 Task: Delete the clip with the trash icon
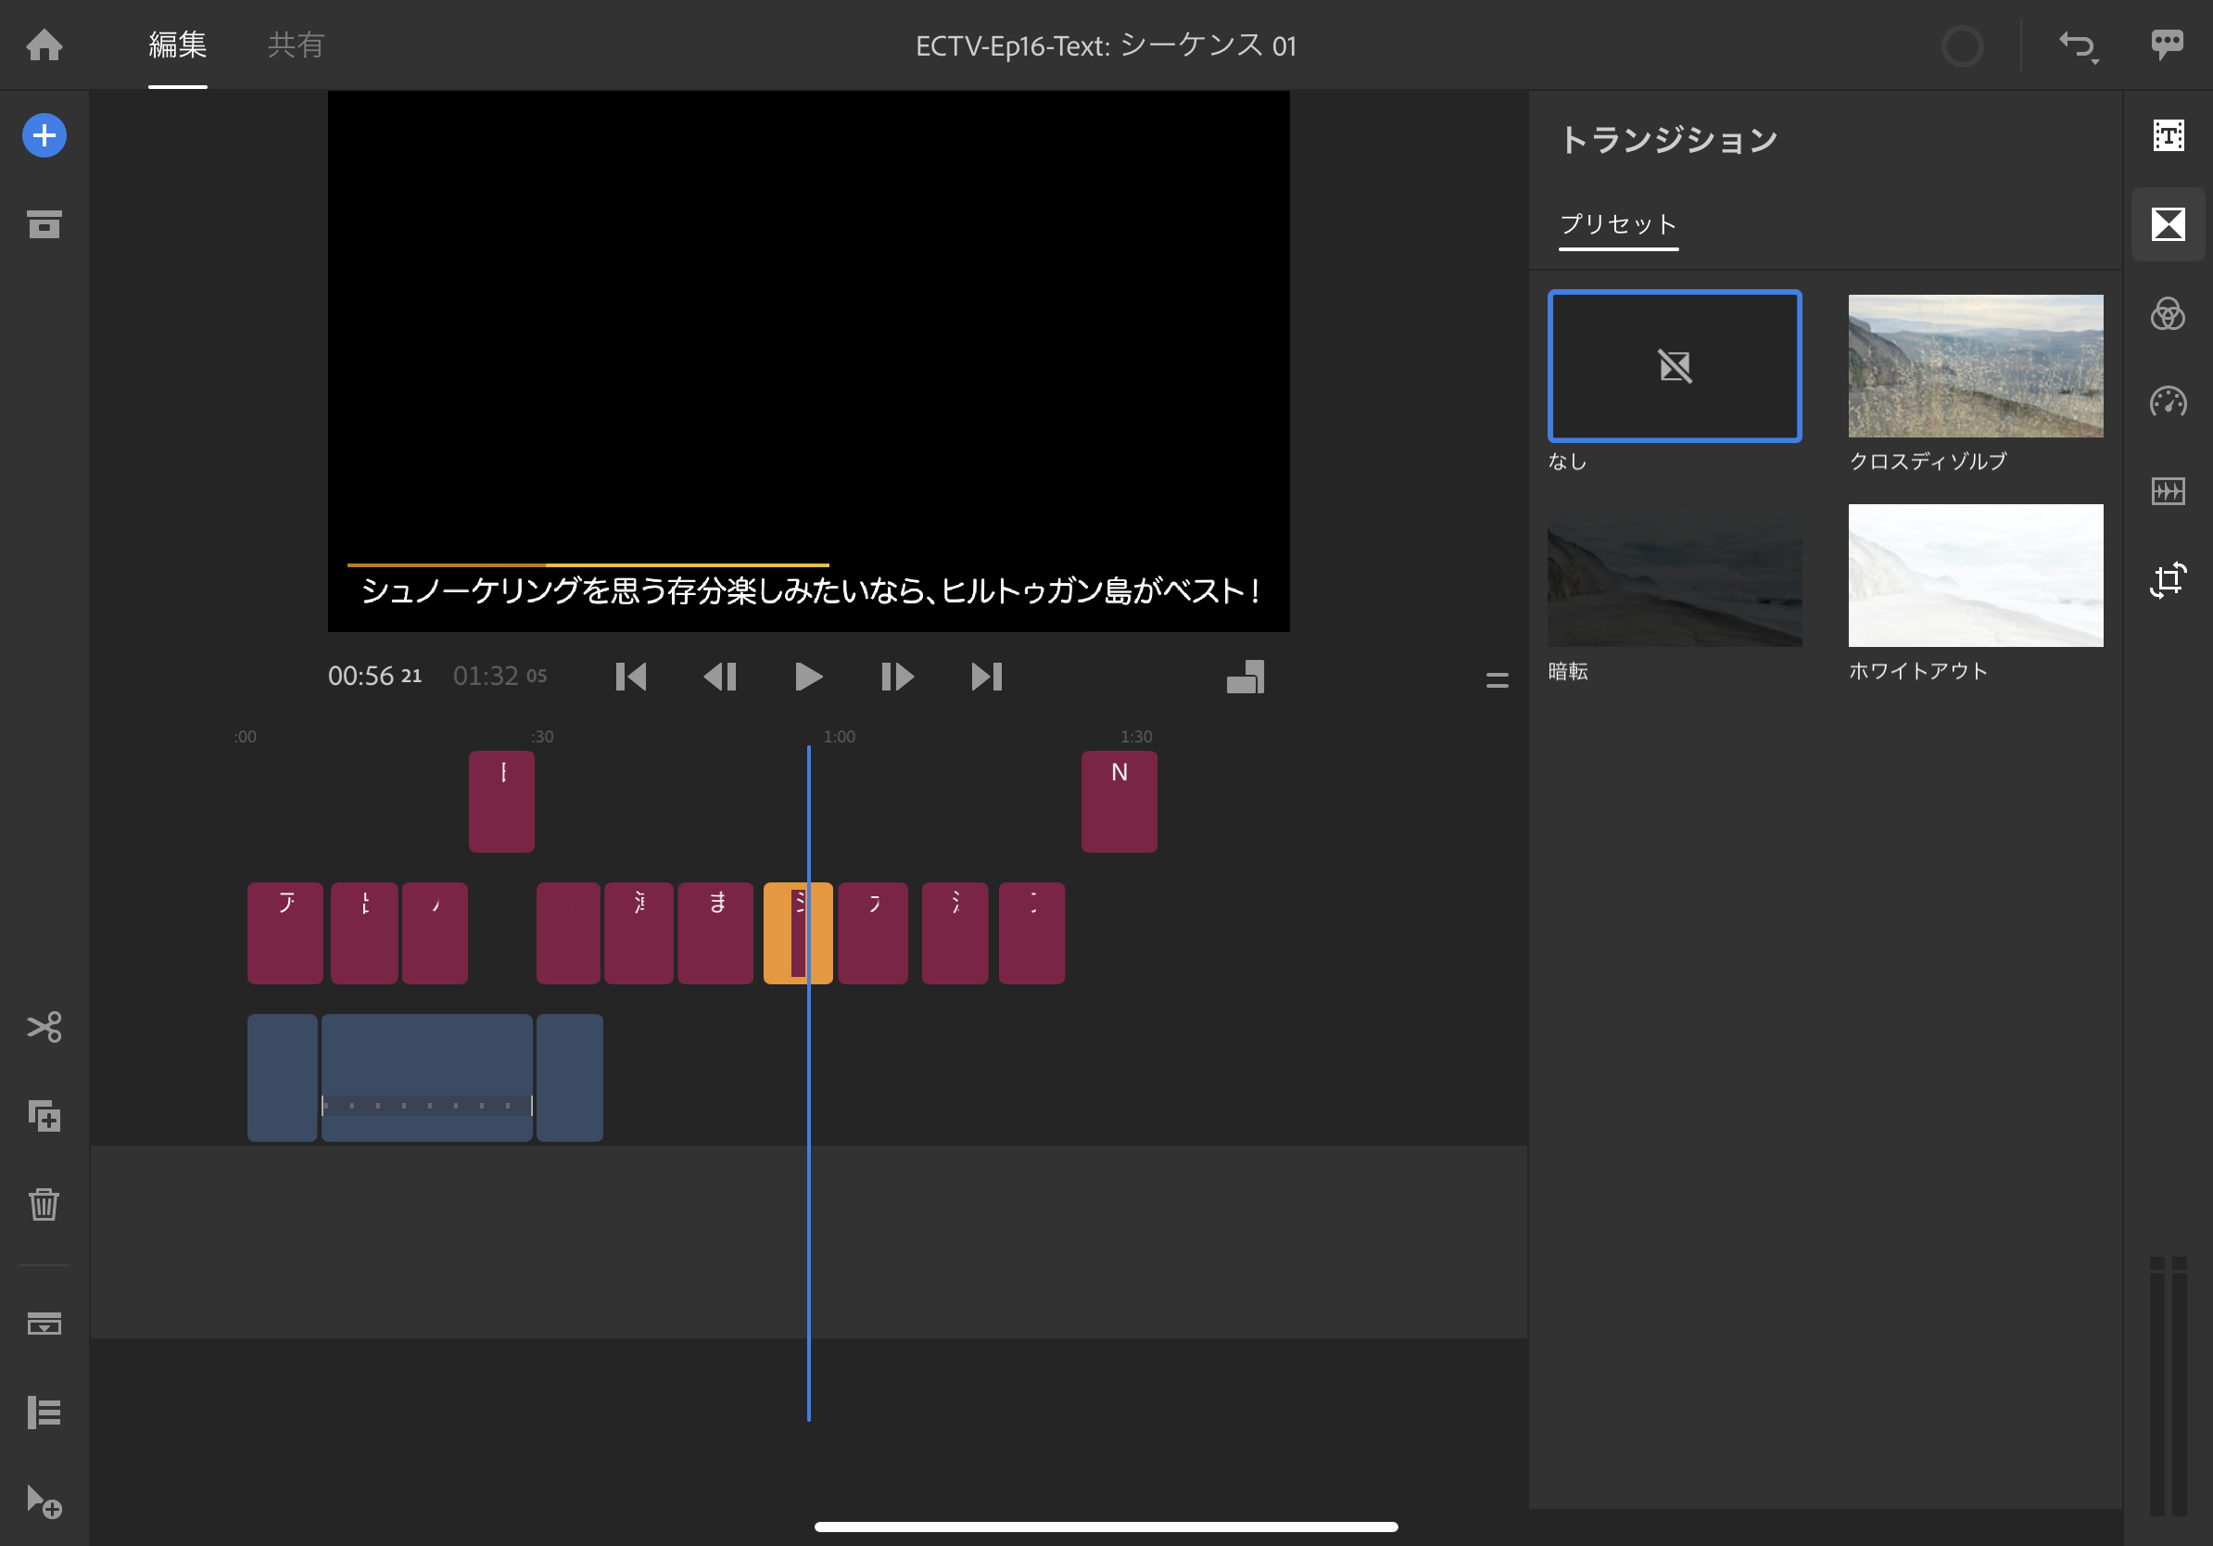(x=44, y=1205)
